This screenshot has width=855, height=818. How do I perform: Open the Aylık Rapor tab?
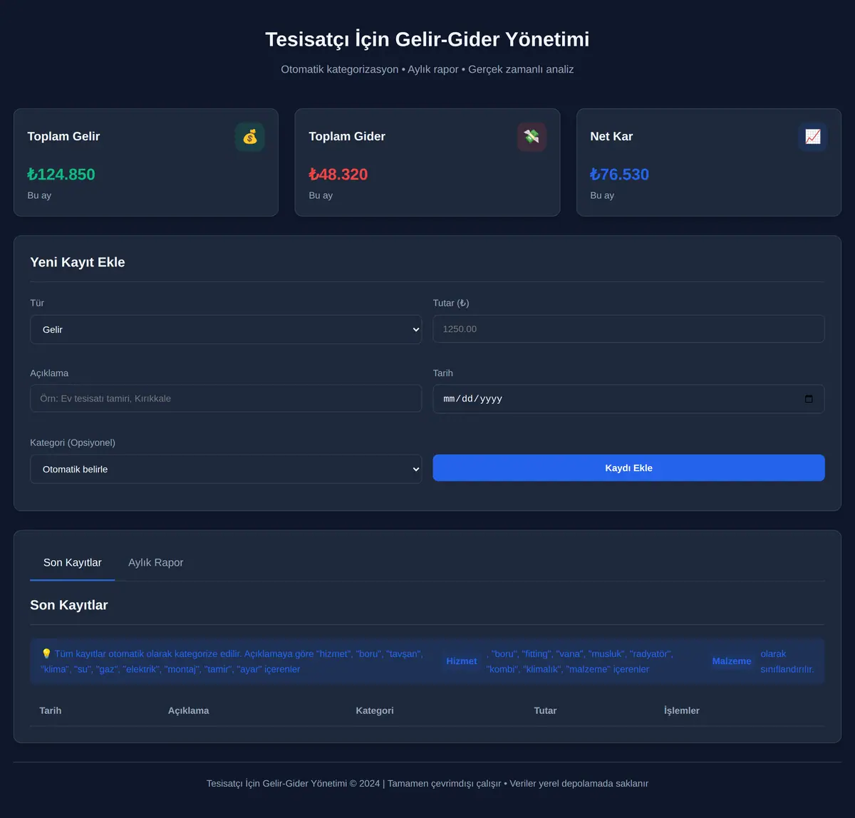(155, 562)
